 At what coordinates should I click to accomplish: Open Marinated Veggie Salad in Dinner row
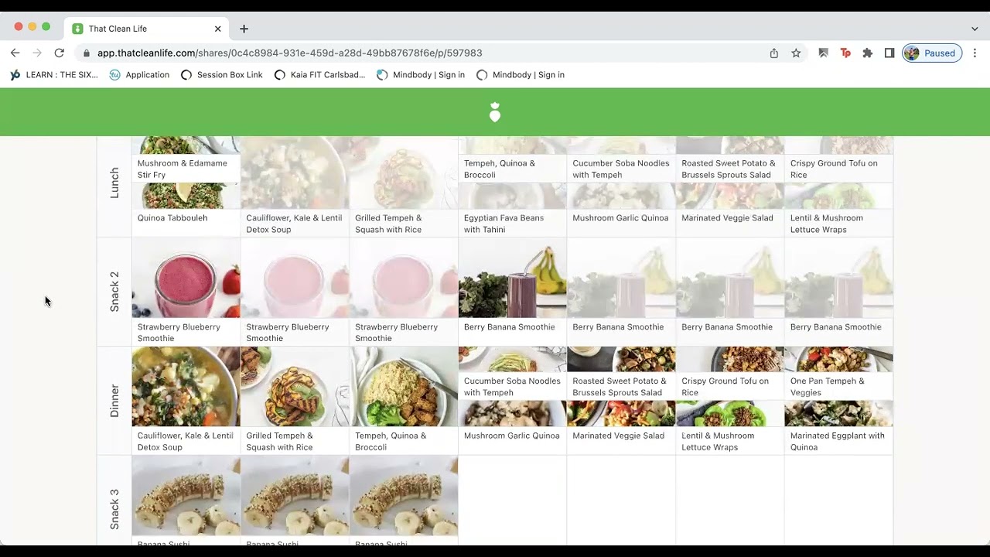tap(621, 427)
